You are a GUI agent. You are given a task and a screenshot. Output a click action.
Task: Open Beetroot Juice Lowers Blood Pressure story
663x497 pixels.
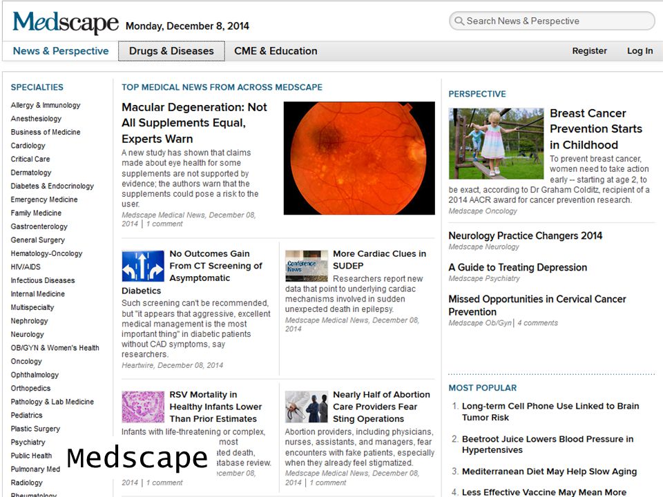[x=548, y=445]
